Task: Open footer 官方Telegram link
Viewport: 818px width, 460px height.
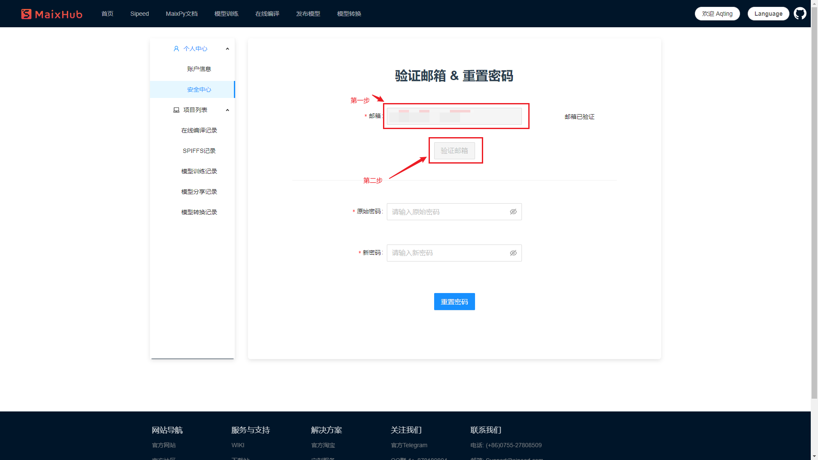Action: click(x=409, y=445)
